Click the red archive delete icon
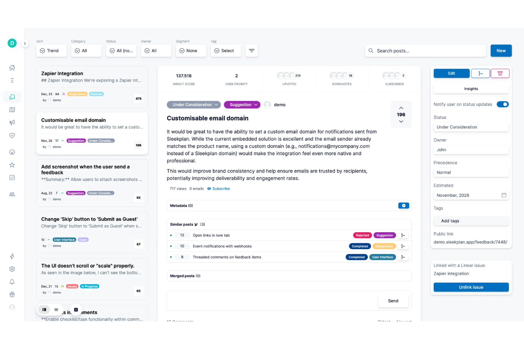The width and height of the screenshot is (524, 349). (x=500, y=73)
